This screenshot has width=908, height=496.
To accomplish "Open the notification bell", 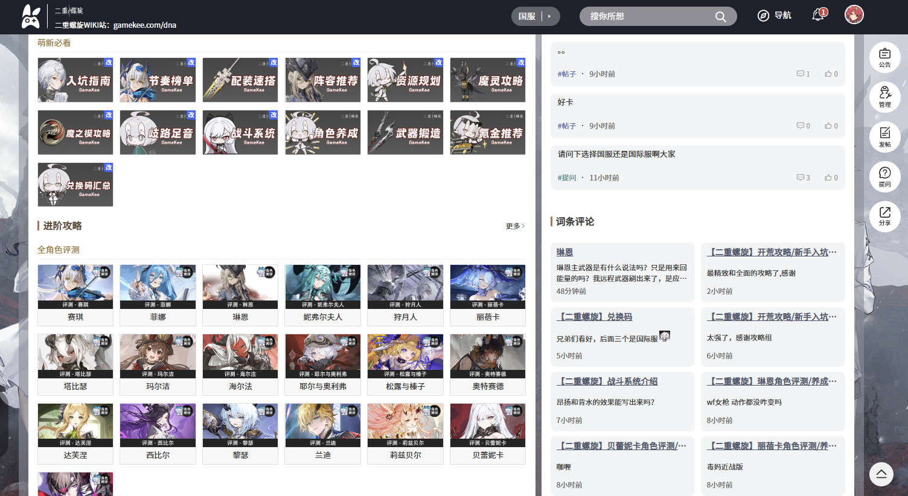I will pyautogui.click(x=818, y=15).
